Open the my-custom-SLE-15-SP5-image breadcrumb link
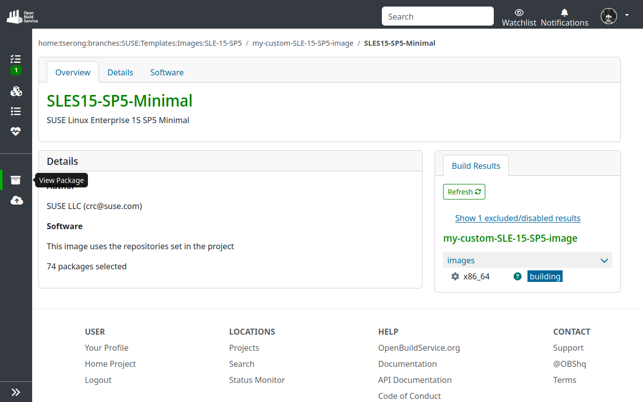The width and height of the screenshot is (643, 402). pyautogui.click(x=303, y=43)
